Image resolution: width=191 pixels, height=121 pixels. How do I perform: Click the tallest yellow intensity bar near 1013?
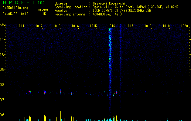[61, 116]
